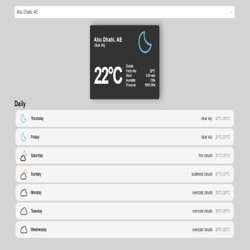Click the Abu Dhabi, AE search field

(x=124, y=12)
